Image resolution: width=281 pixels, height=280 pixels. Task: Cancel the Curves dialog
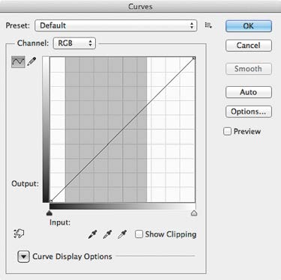point(249,46)
